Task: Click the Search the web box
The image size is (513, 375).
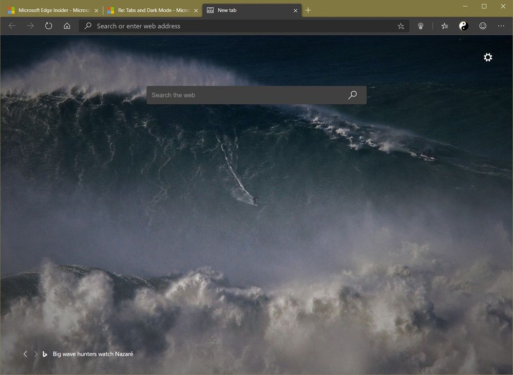Action: (x=257, y=95)
